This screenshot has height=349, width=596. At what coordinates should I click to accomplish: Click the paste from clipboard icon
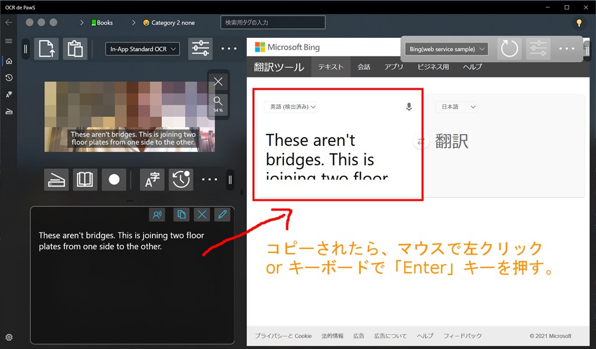point(75,49)
